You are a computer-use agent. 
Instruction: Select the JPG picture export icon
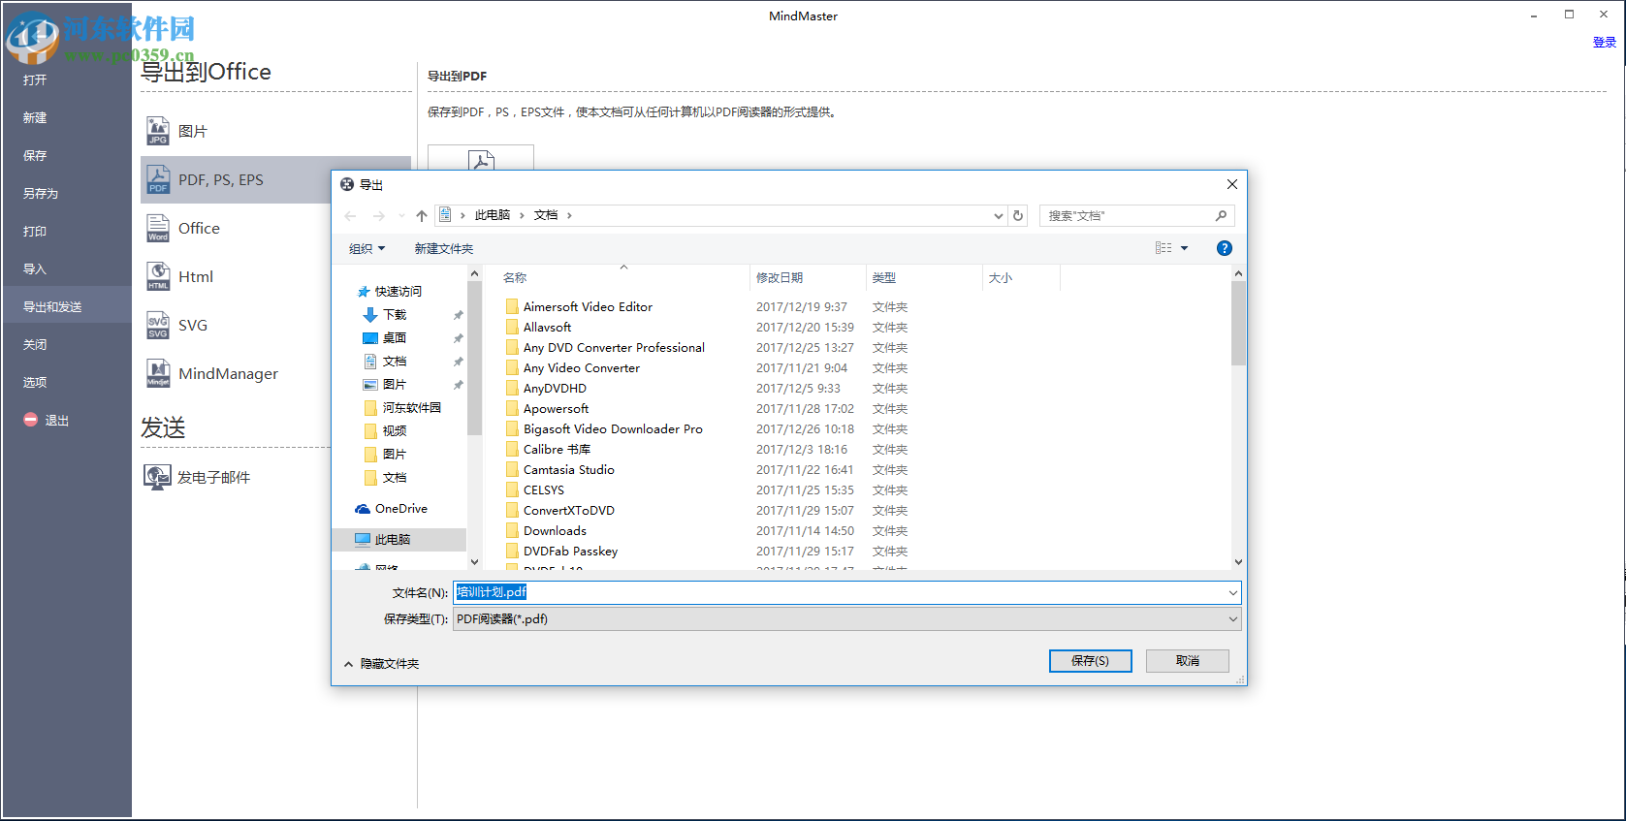click(x=158, y=131)
